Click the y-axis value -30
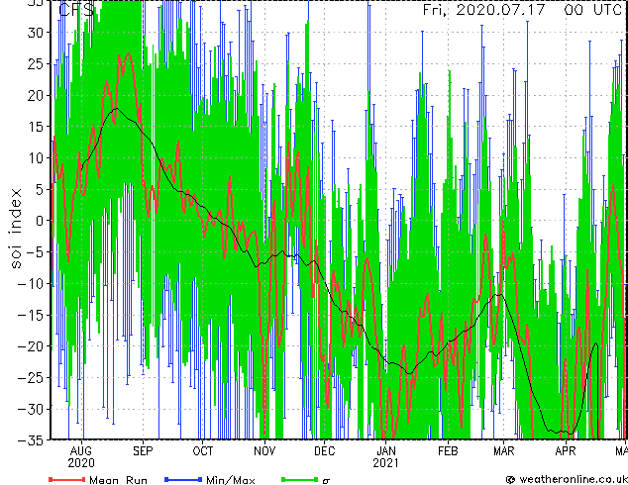Screen dimensions: 628x485 tap(31, 409)
